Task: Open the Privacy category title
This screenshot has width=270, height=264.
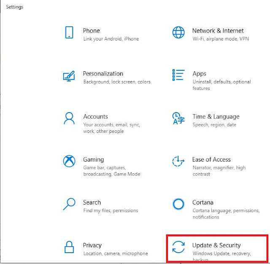Action: pyautogui.click(x=92, y=245)
